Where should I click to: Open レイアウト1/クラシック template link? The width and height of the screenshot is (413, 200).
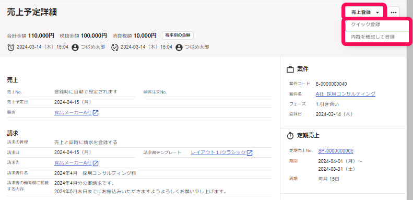tap(218, 152)
